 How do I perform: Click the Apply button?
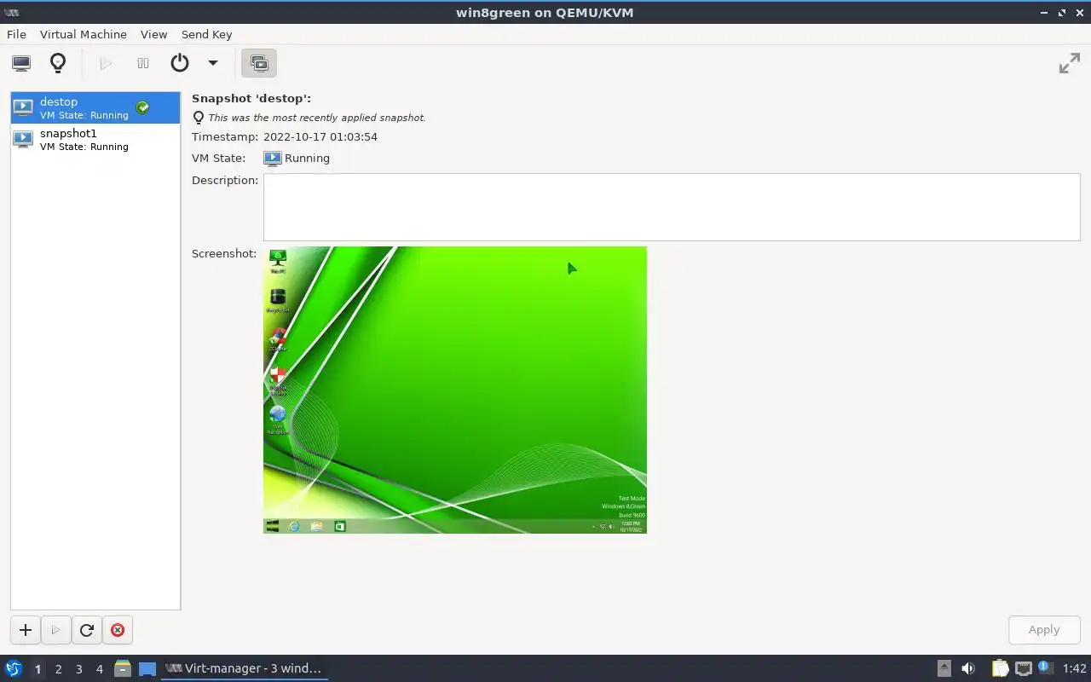(1044, 630)
